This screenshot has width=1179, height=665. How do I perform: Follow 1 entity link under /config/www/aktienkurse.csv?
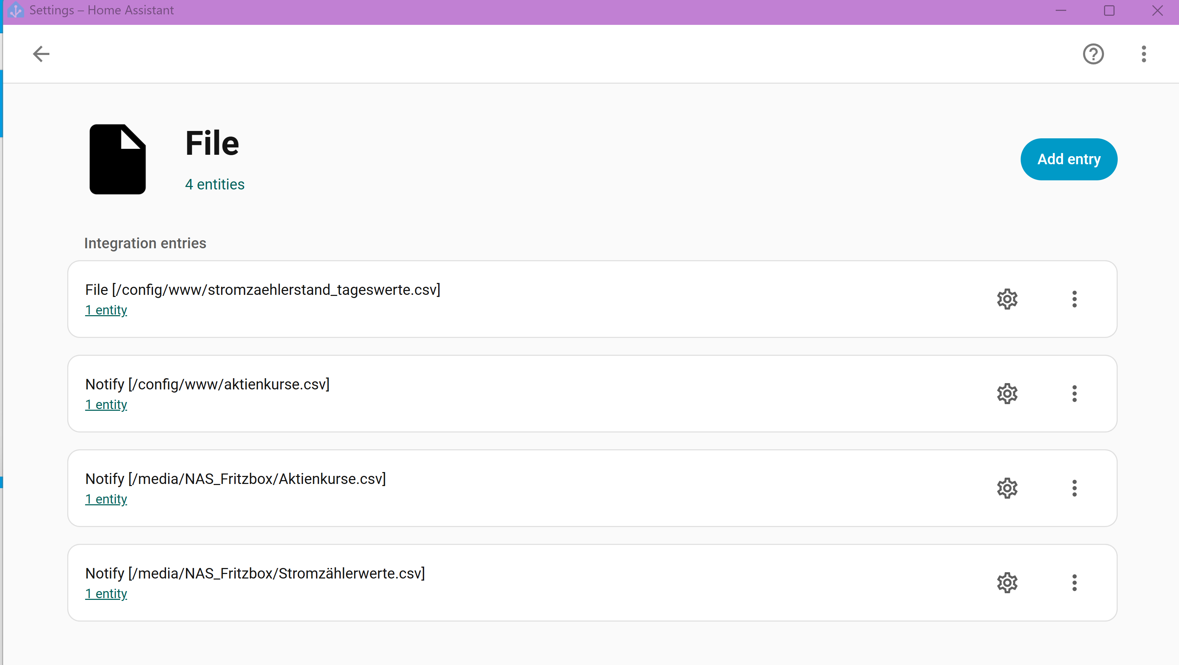pos(106,404)
